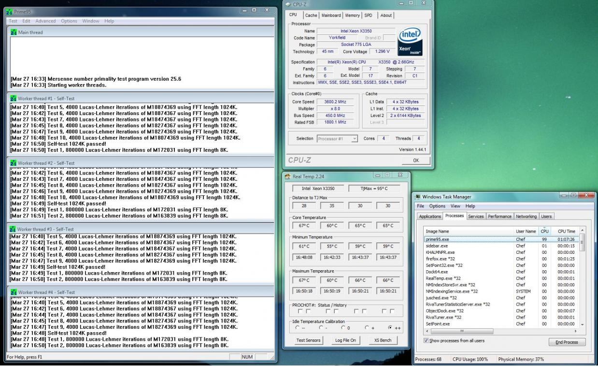Screen dimensions: 598x367
Task: Switch to the Memory tab in CPU-Z
Action: [352, 15]
